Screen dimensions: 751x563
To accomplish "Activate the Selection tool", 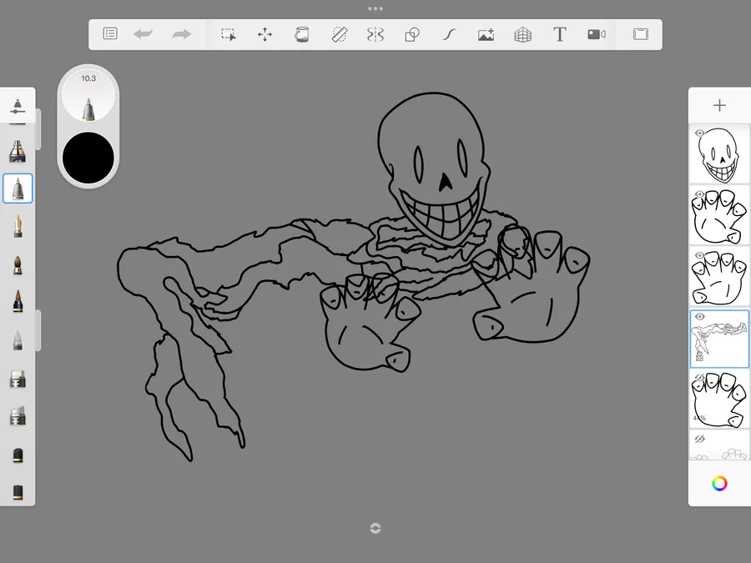I will pyautogui.click(x=228, y=34).
